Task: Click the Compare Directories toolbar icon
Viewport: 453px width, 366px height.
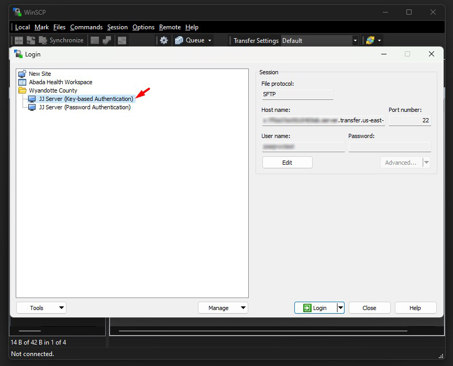Action: click(x=19, y=40)
